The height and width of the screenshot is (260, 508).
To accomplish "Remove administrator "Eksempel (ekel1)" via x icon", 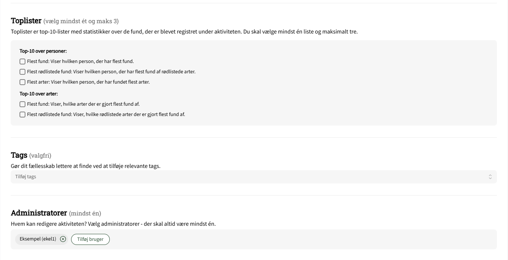I will pyautogui.click(x=63, y=239).
